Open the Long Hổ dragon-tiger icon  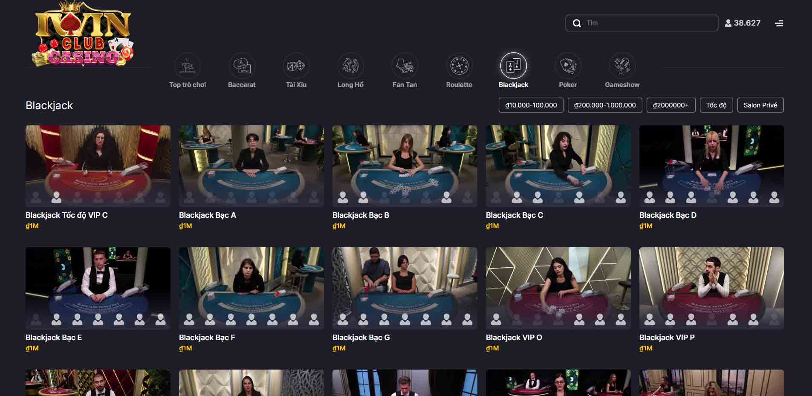(x=350, y=66)
